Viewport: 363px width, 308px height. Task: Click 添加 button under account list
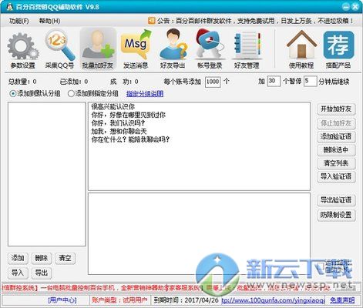pos(18,258)
